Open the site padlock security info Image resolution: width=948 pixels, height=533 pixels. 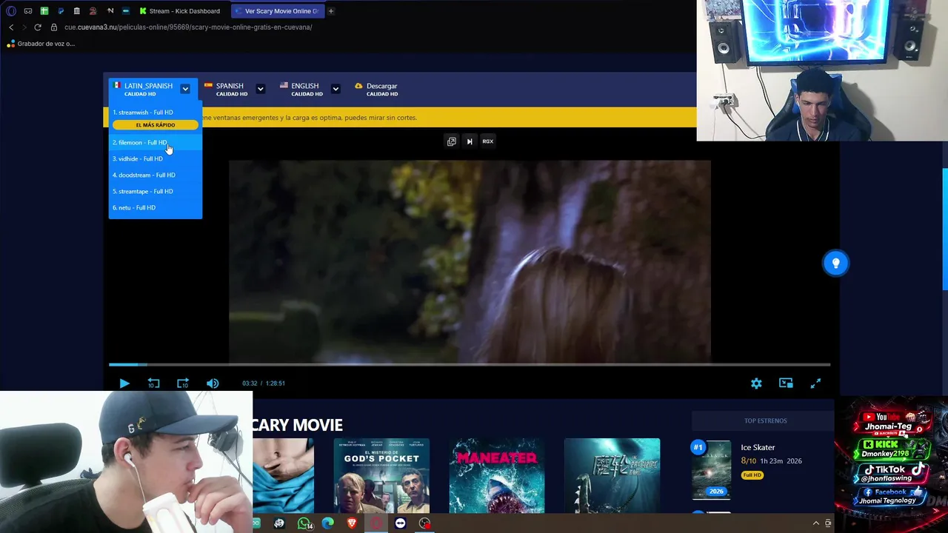(54, 27)
